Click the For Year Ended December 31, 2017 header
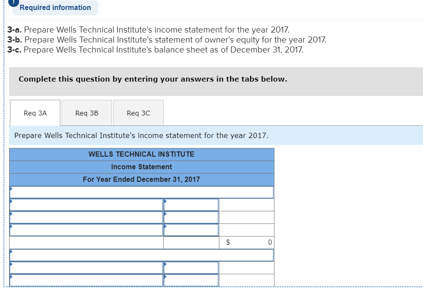Image resolution: width=423 pixels, height=289 pixels. 142,180
